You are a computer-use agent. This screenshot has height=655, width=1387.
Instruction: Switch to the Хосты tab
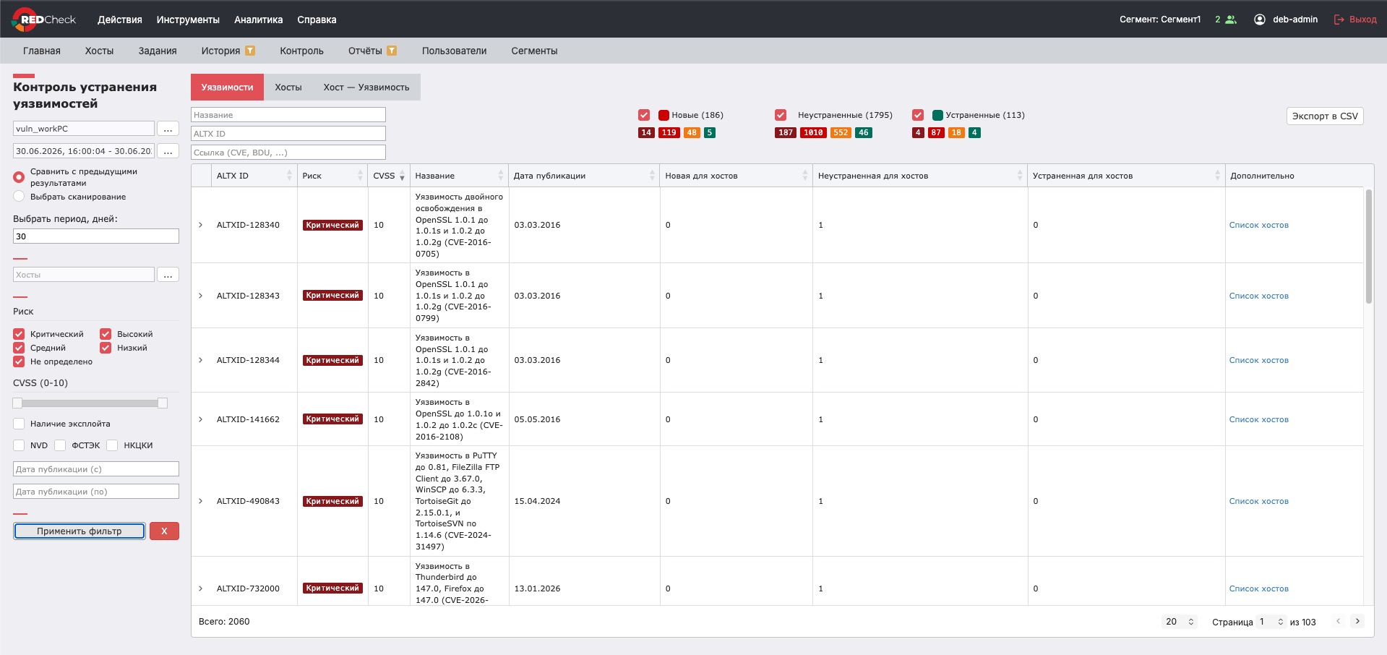288,87
